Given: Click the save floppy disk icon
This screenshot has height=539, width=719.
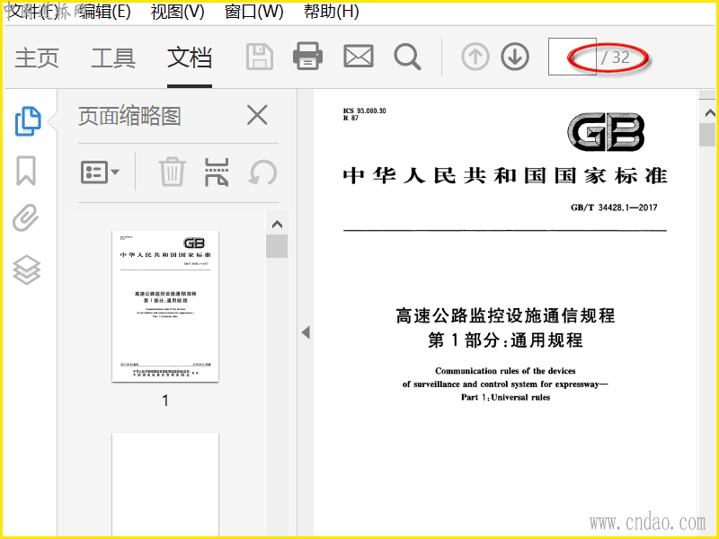Looking at the screenshot, I should pos(260,57).
